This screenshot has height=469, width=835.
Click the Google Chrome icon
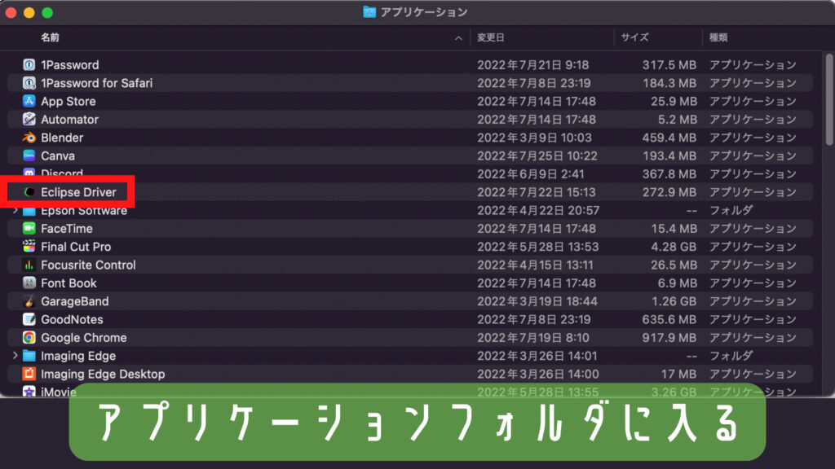[29, 338]
